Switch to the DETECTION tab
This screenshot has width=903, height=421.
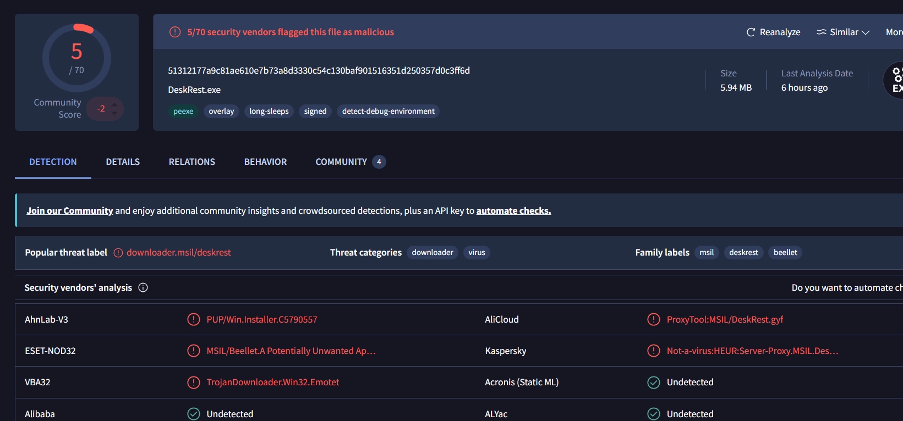click(x=53, y=162)
